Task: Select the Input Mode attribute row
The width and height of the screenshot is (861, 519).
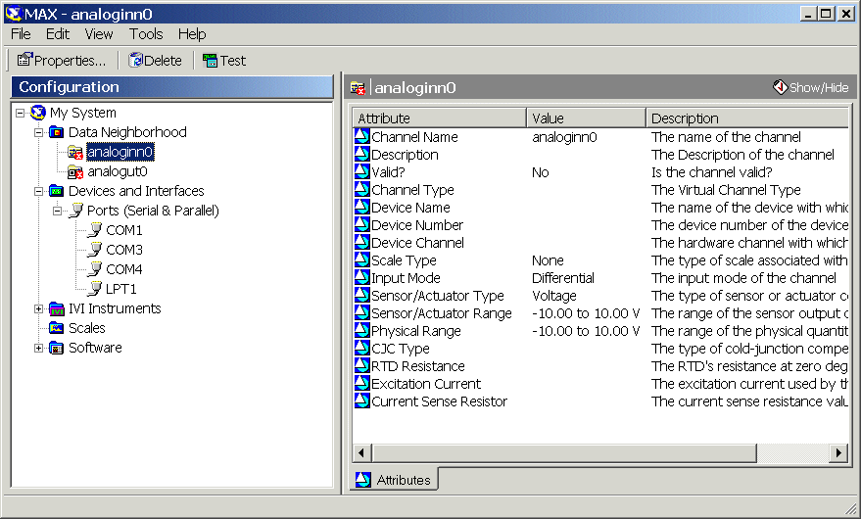Action: (406, 278)
